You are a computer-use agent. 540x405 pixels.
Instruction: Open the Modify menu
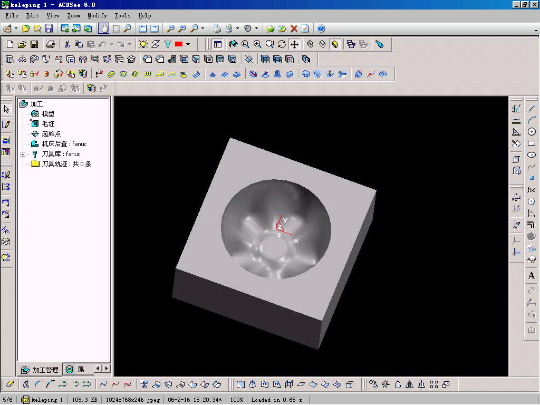click(x=97, y=15)
